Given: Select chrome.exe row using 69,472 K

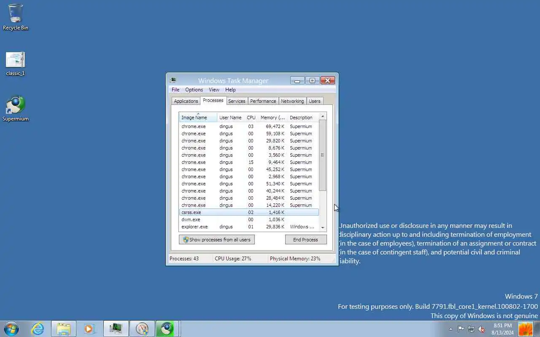Looking at the screenshot, I should (x=249, y=126).
